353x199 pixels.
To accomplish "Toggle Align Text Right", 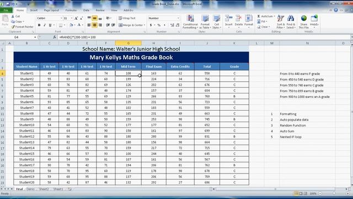I will [x=100, y=25].
